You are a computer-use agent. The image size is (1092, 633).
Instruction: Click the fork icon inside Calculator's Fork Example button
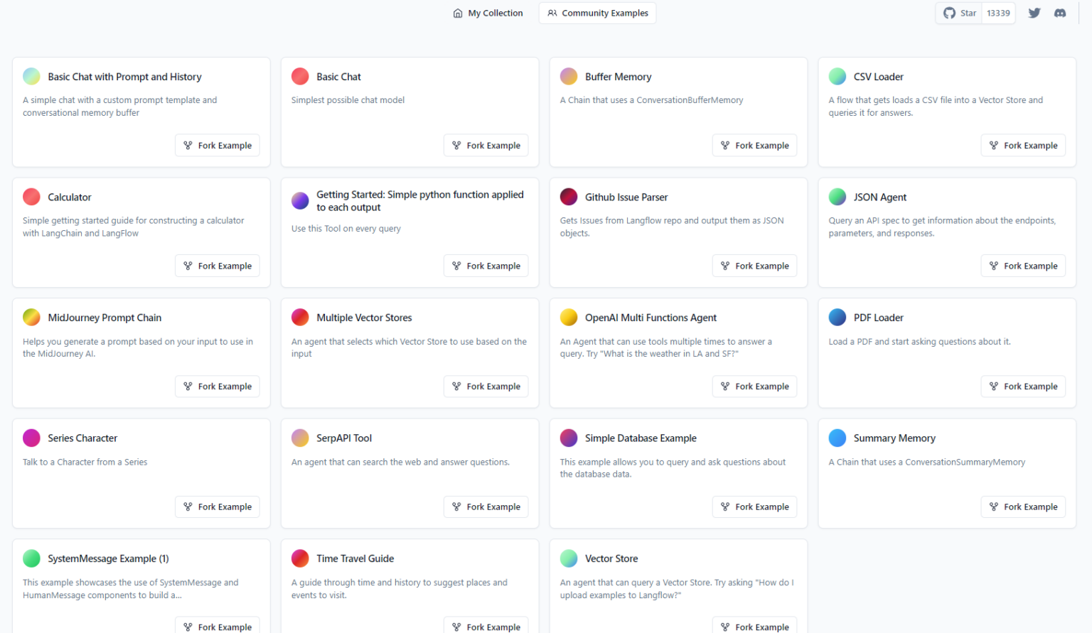coord(188,265)
